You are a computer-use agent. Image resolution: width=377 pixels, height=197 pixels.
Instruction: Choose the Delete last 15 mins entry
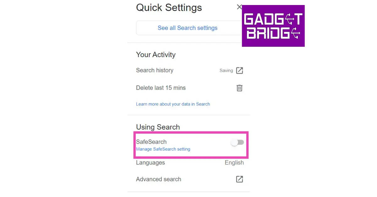coord(161,88)
